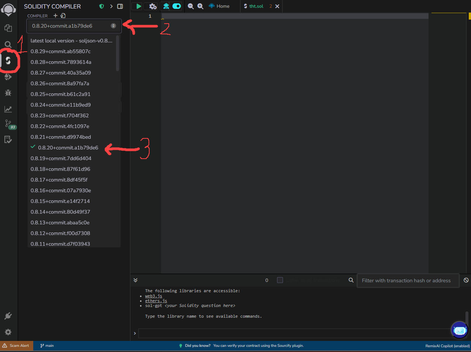
Task: Toggle the AI copilot switch in toolbar
Action: pos(177,6)
